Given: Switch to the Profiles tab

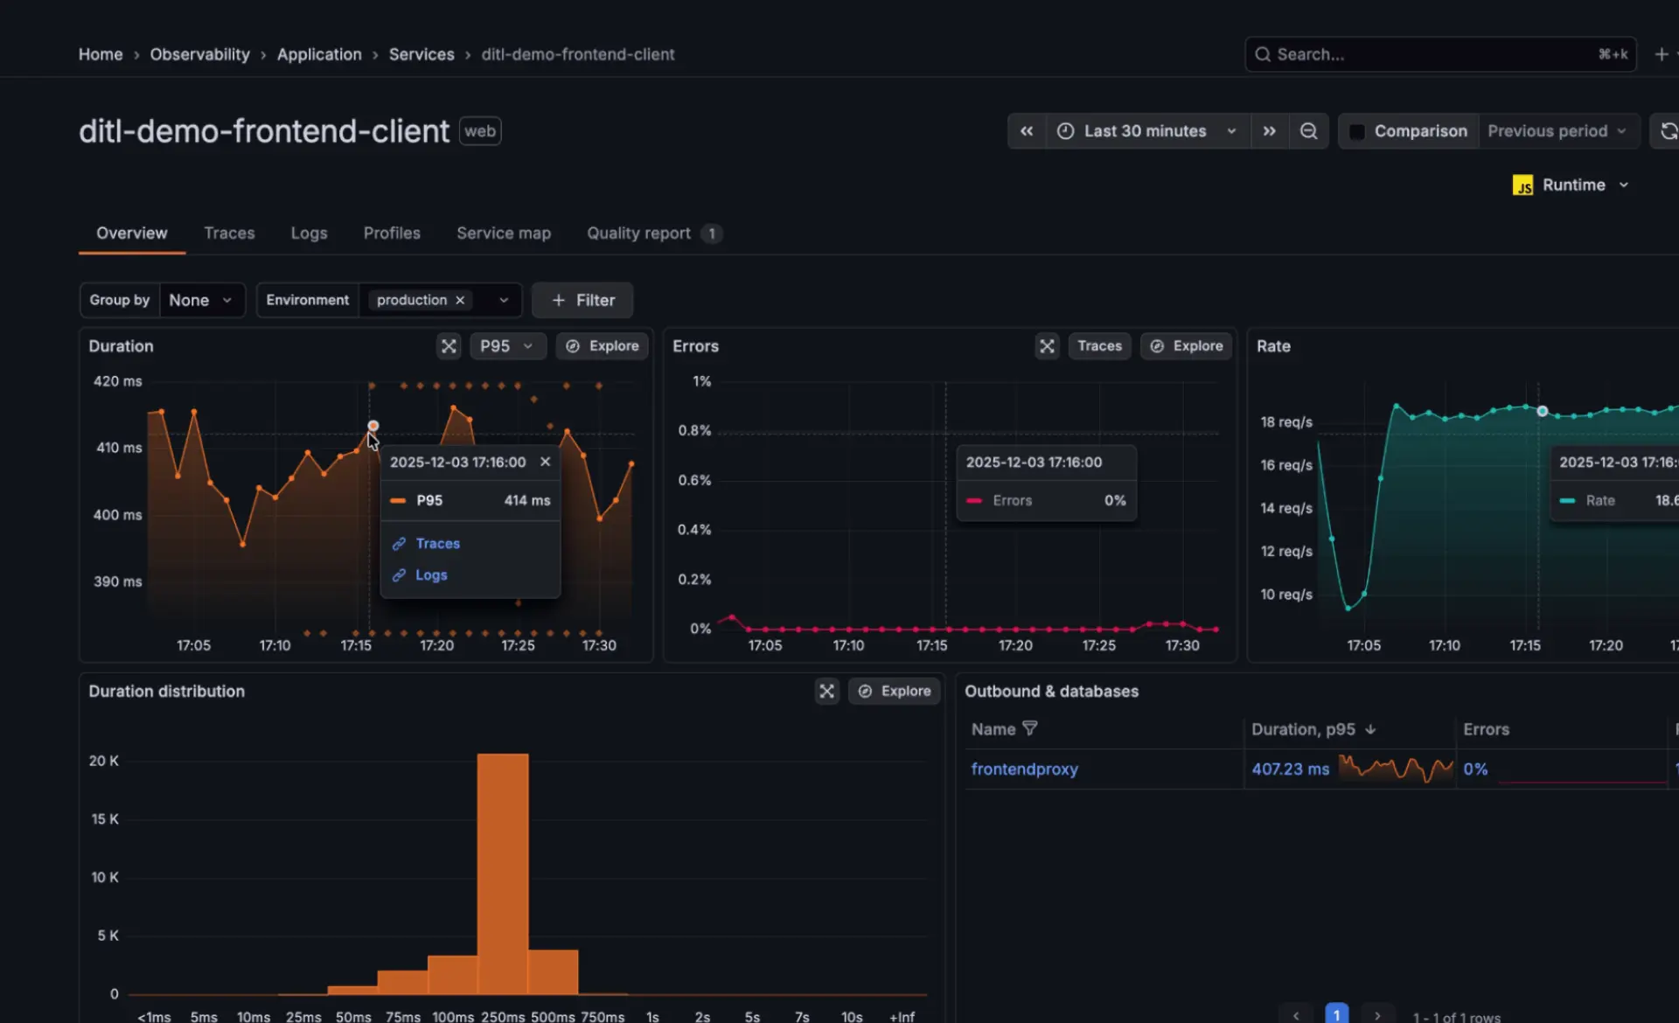Looking at the screenshot, I should tap(392, 233).
